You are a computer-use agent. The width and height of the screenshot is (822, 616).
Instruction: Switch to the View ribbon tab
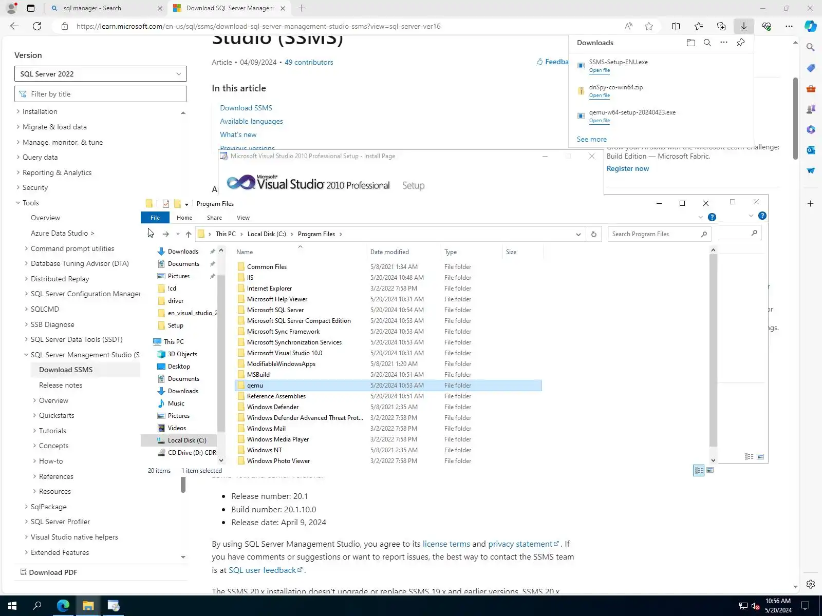(243, 218)
